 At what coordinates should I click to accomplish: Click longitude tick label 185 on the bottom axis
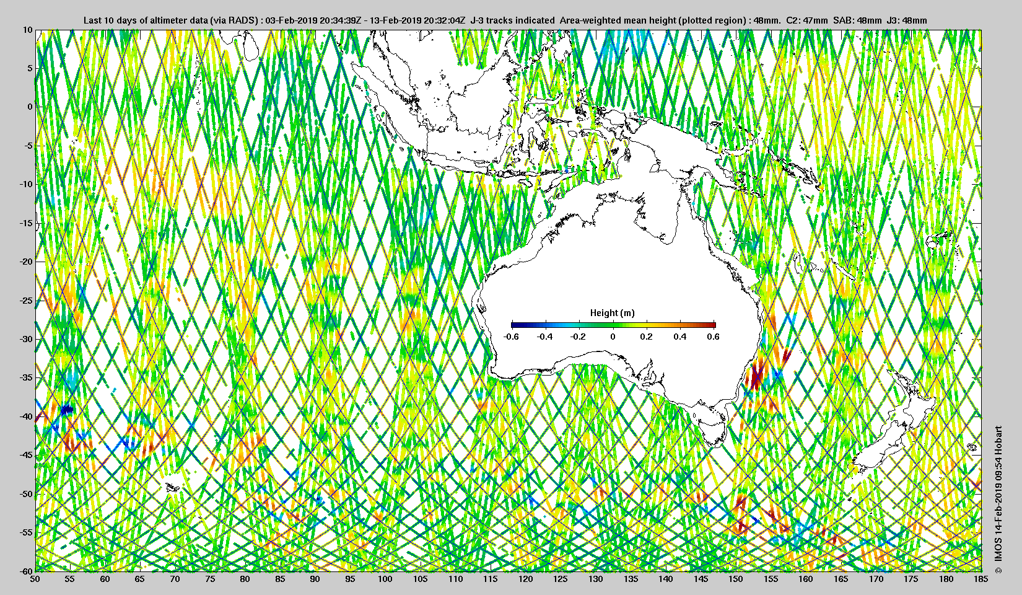[x=981, y=579]
